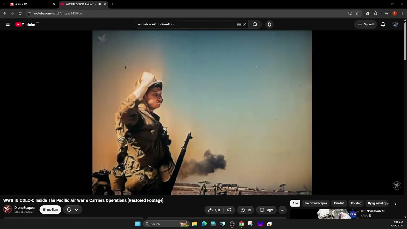Select the For deg filter chip

pos(356,203)
